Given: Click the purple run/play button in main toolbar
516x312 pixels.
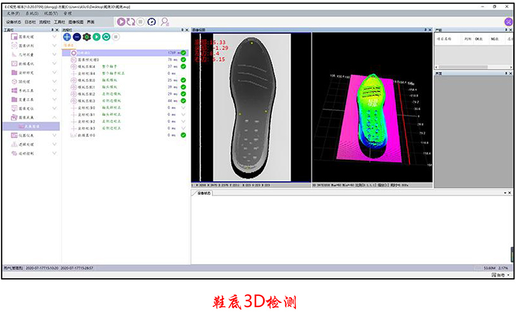Looking at the screenshot, I should point(121,22).
